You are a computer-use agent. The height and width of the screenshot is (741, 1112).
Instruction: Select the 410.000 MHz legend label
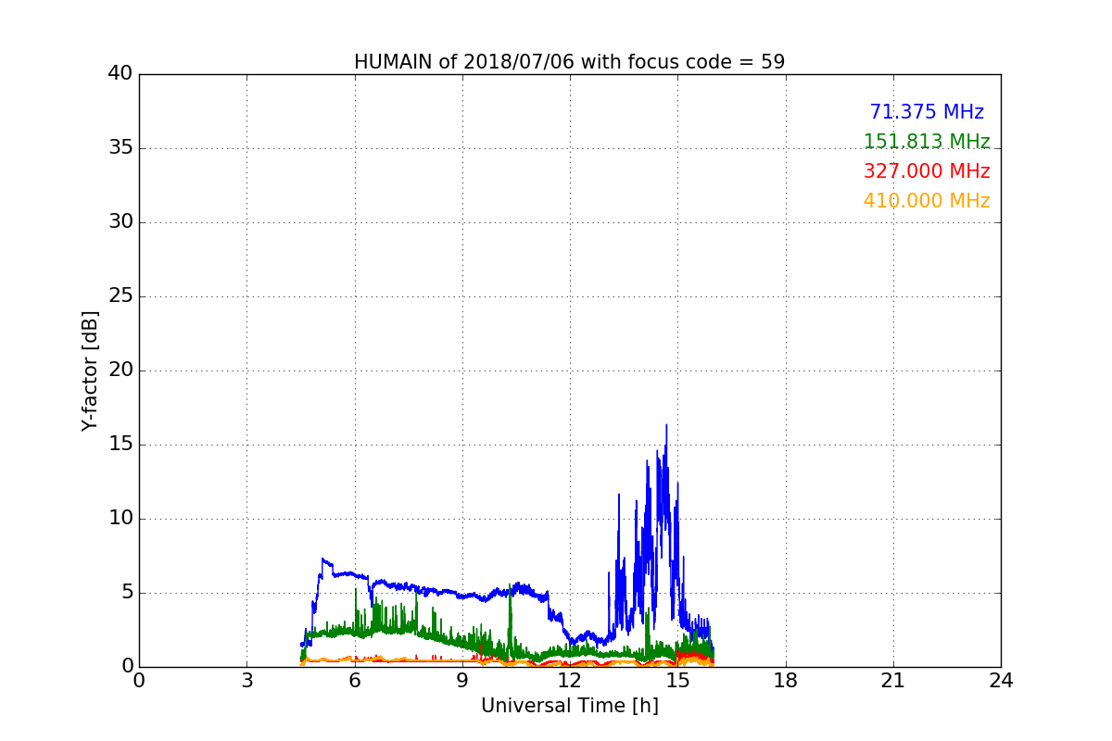[927, 201]
